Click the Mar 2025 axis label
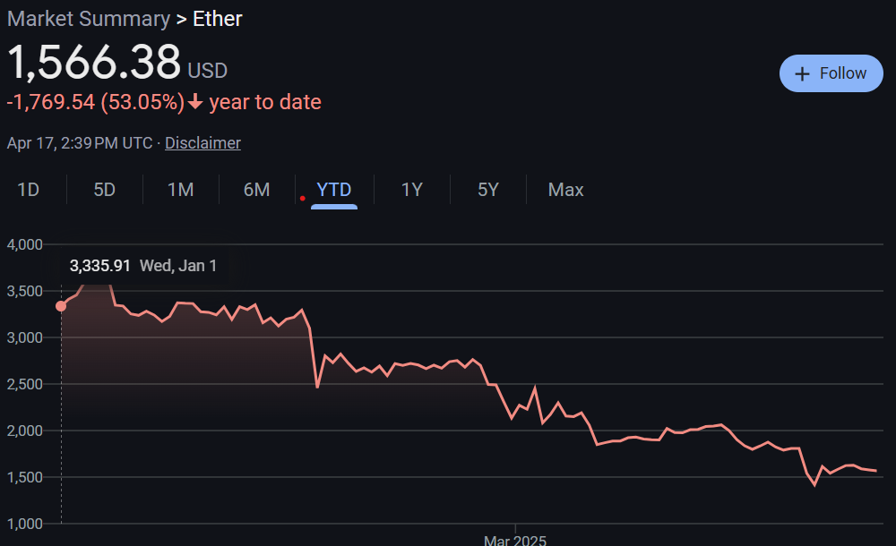896x546 pixels. (515, 540)
